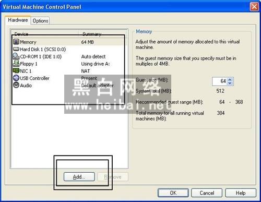
Task: Click the NAT summary value
Action: 86,71
